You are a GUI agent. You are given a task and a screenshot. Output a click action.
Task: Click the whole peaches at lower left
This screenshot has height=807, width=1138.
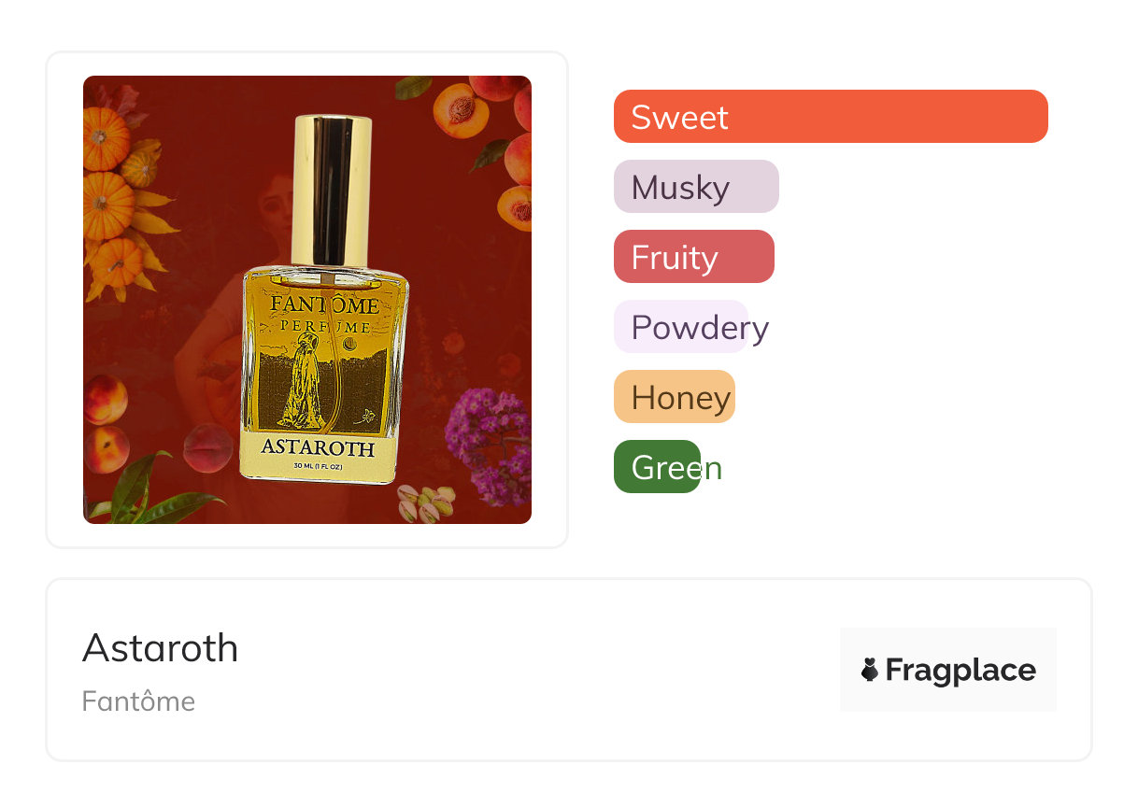click(x=107, y=423)
